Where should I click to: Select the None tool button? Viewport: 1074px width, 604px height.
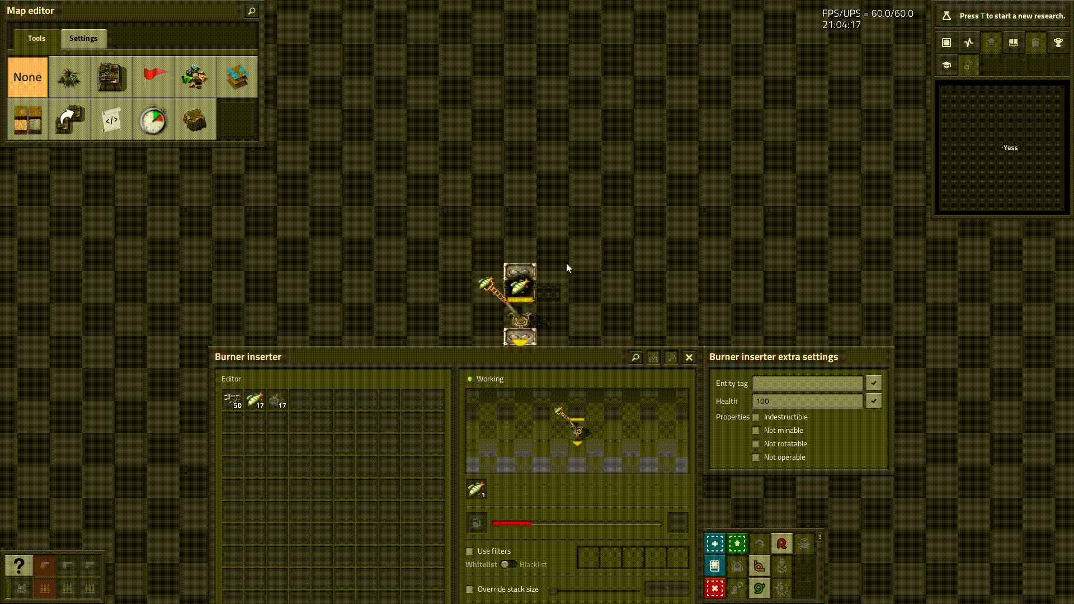pyautogui.click(x=27, y=77)
